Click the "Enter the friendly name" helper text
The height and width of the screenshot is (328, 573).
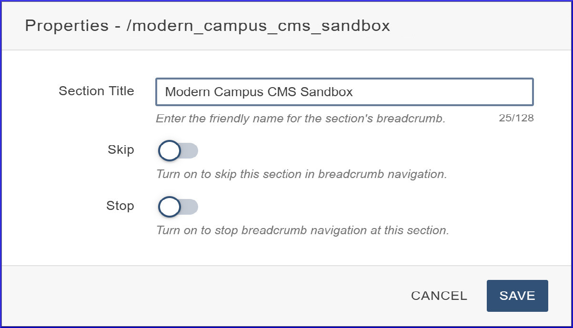tap(300, 119)
